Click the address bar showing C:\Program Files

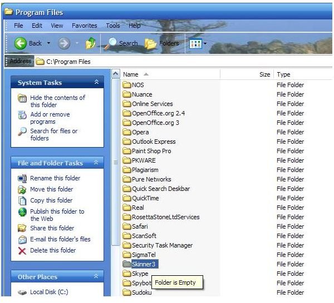click(183, 62)
